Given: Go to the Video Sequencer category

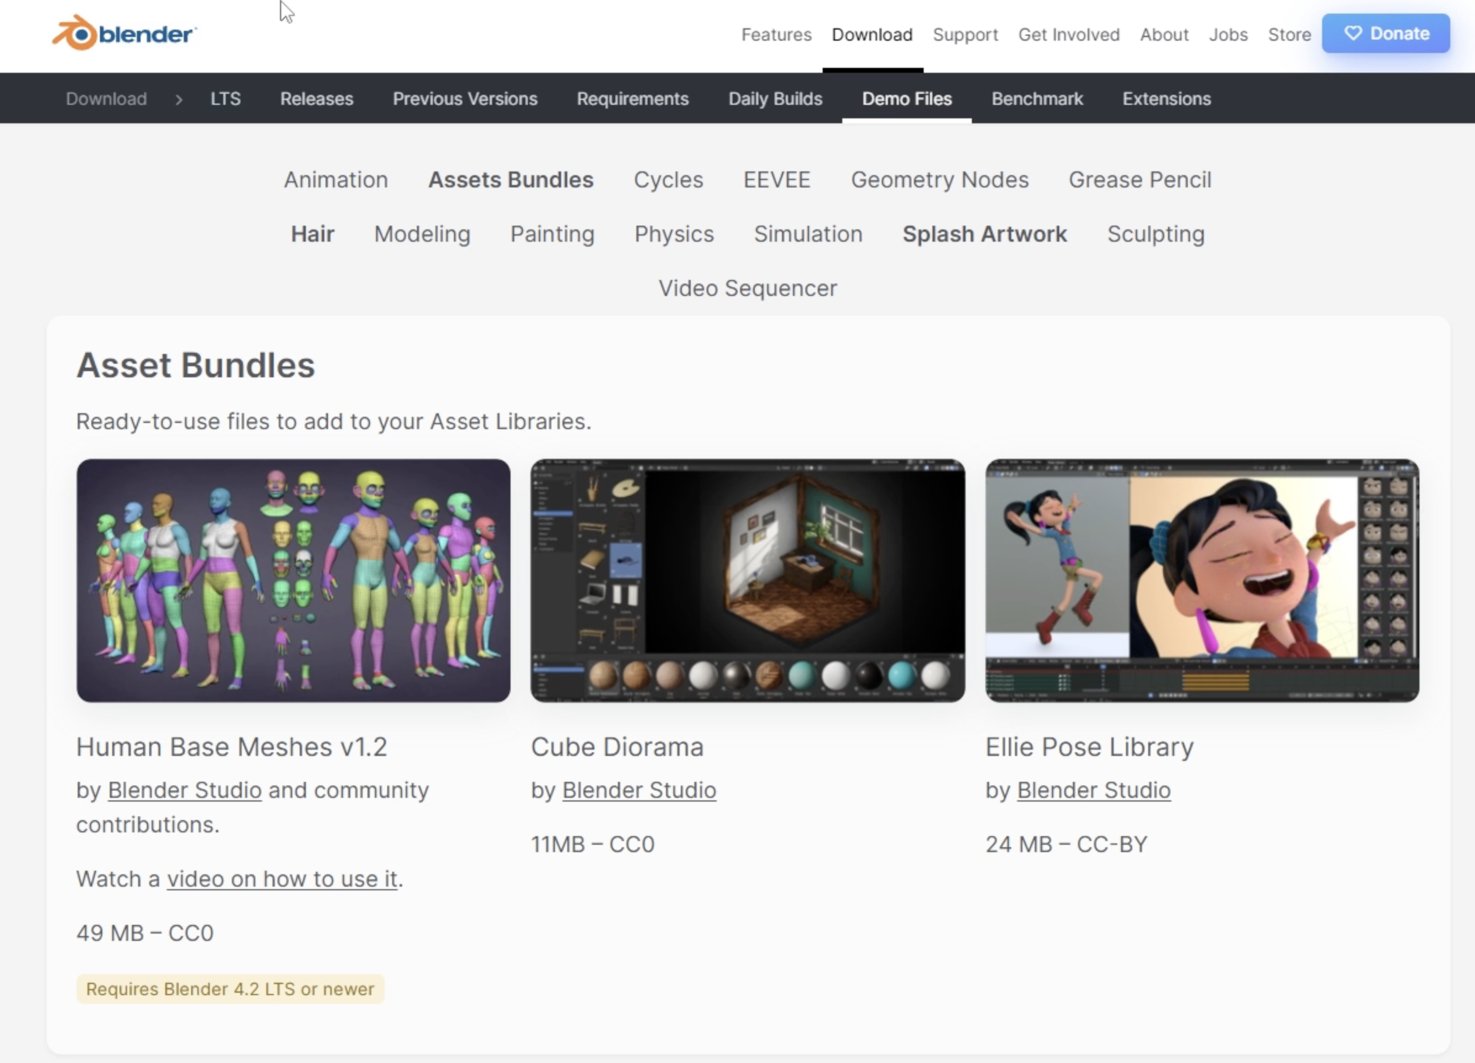Looking at the screenshot, I should coord(747,288).
